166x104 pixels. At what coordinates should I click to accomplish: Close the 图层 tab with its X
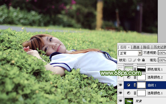pyautogui.click(x=129, y=48)
